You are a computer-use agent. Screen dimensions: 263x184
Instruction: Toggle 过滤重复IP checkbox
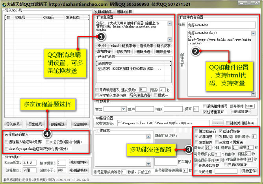[204, 112]
